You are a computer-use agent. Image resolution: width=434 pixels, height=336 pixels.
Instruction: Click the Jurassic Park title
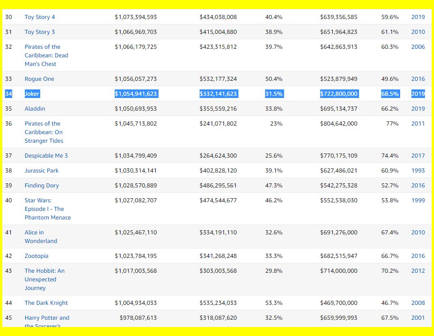click(x=42, y=171)
